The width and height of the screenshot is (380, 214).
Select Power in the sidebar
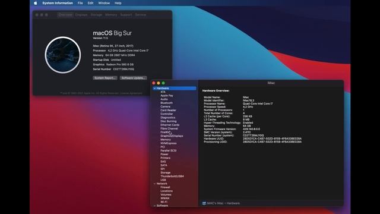(x=164, y=154)
